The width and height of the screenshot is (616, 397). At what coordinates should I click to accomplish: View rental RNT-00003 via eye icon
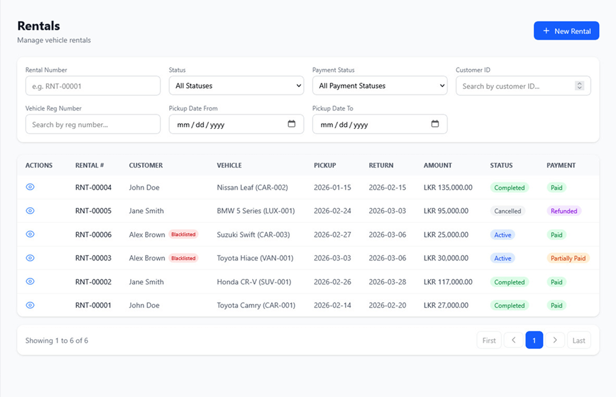click(30, 258)
